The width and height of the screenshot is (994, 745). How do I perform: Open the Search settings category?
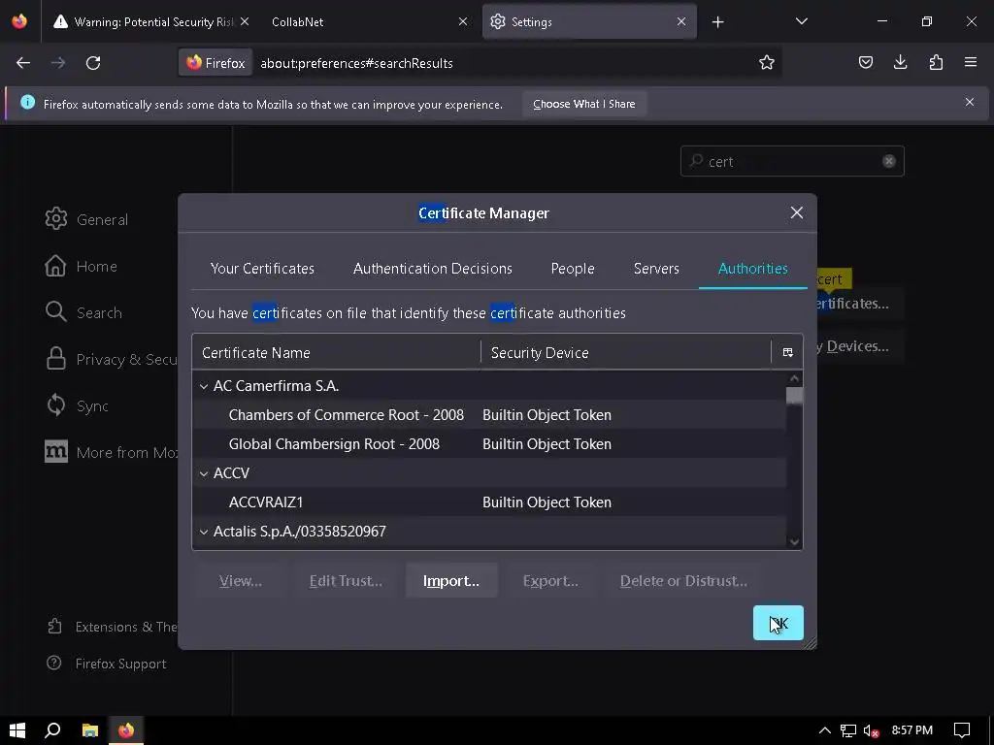click(83, 312)
